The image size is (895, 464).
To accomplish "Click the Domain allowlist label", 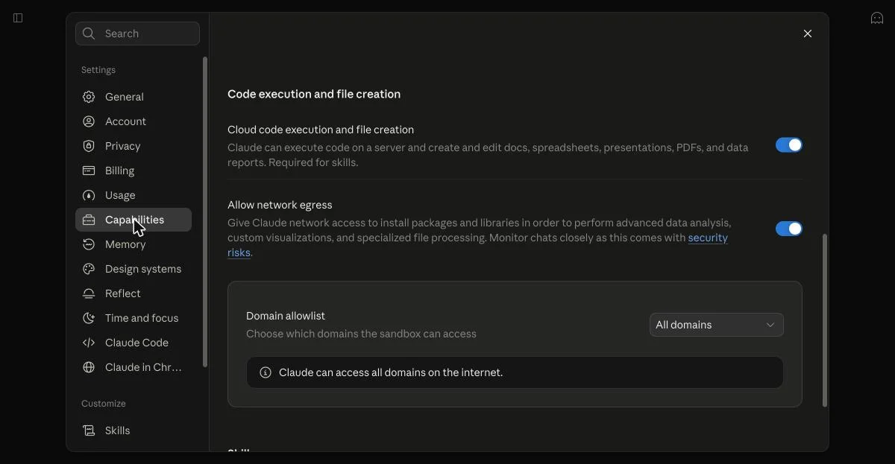I will (286, 316).
